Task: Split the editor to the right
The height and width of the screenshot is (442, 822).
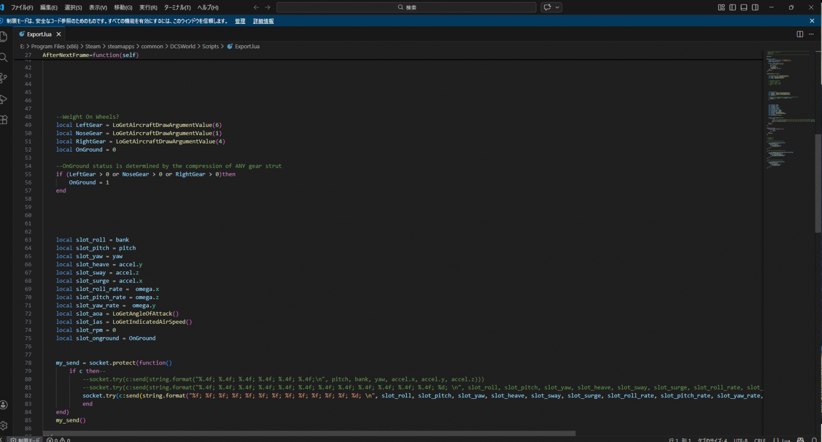Action: tap(800, 34)
